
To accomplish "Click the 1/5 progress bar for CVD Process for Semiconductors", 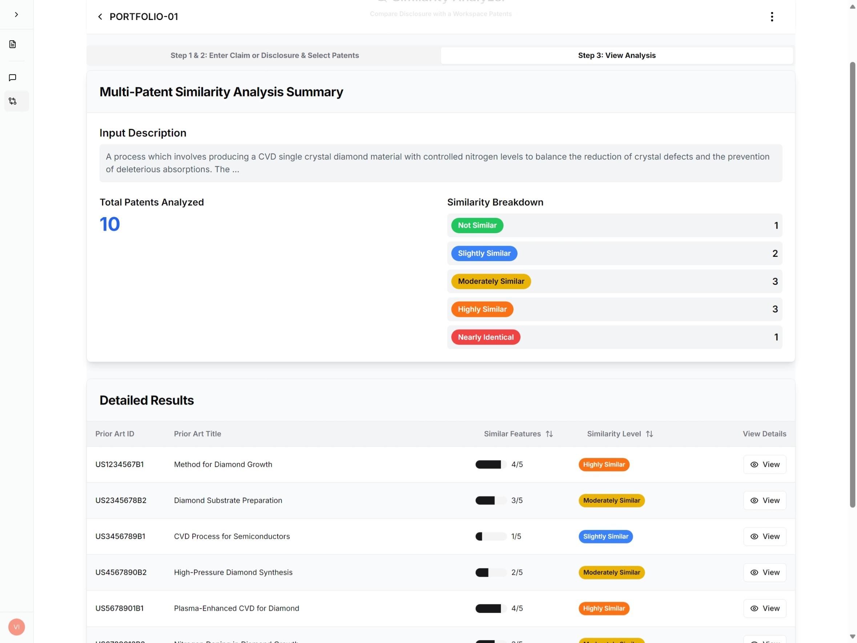I will (x=491, y=536).
